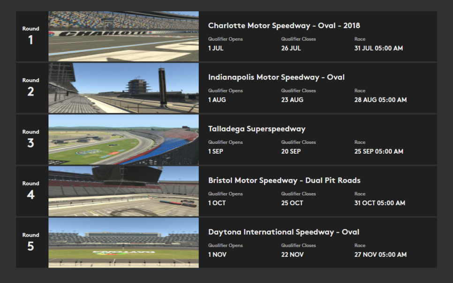Image resolution: width=453 pixels, height=283 pixels.
Task: Select the Round 3 label
Action: pyautogui.click(x=30, y=139)
